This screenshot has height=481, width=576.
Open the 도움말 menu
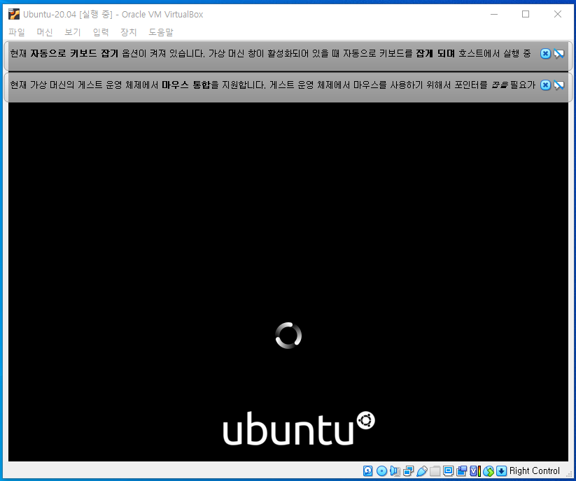(x=161, y=32)
